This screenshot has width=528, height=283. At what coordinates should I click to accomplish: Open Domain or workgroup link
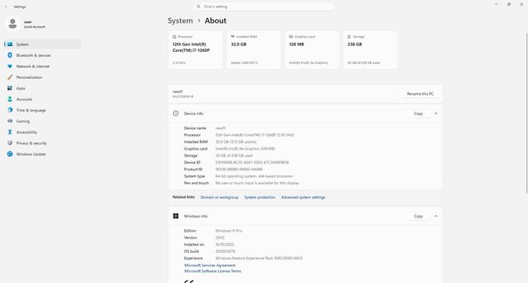pos(219,197)
